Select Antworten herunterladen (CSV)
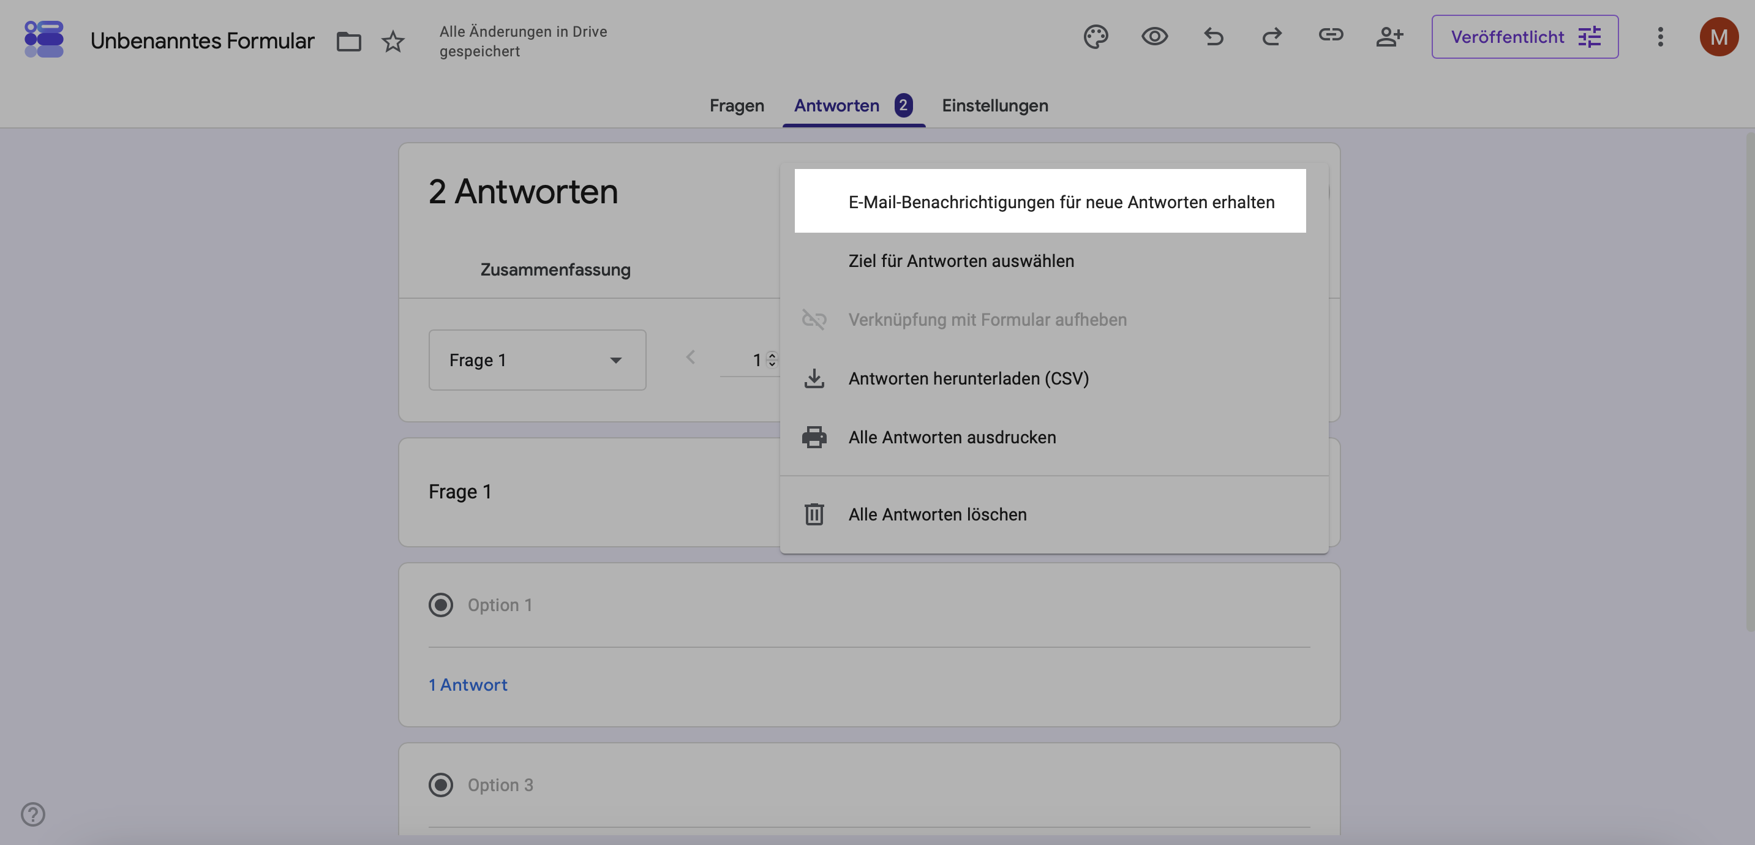 pos(1054,378)
